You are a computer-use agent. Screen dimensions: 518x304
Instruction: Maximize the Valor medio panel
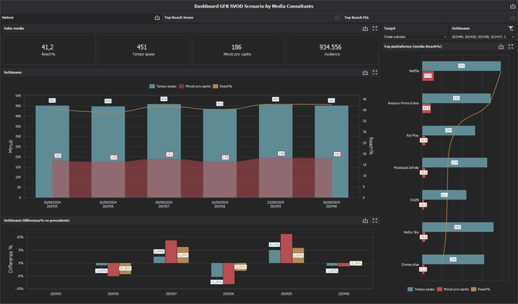tap(375, 29)
